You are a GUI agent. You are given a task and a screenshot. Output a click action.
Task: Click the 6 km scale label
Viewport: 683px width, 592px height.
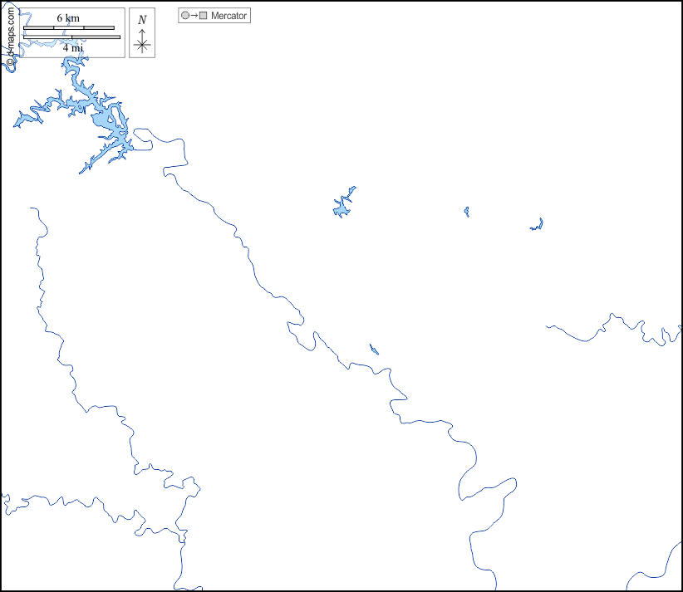(68, 18)
